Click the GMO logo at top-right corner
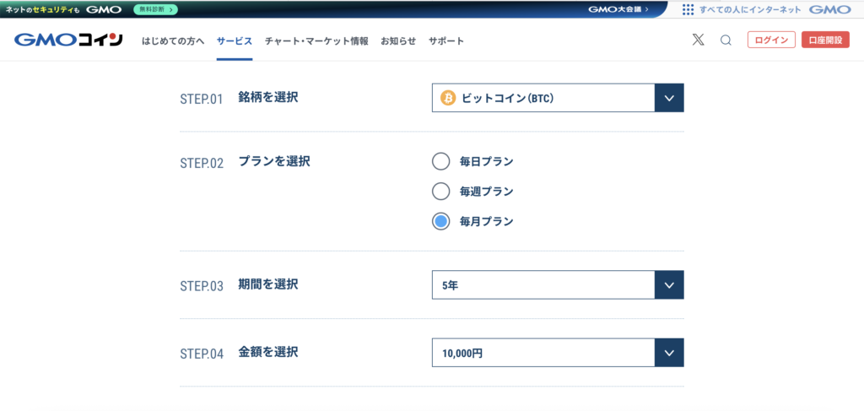The width and height of the screenshot is (864, 411). (x=829, y=9)
